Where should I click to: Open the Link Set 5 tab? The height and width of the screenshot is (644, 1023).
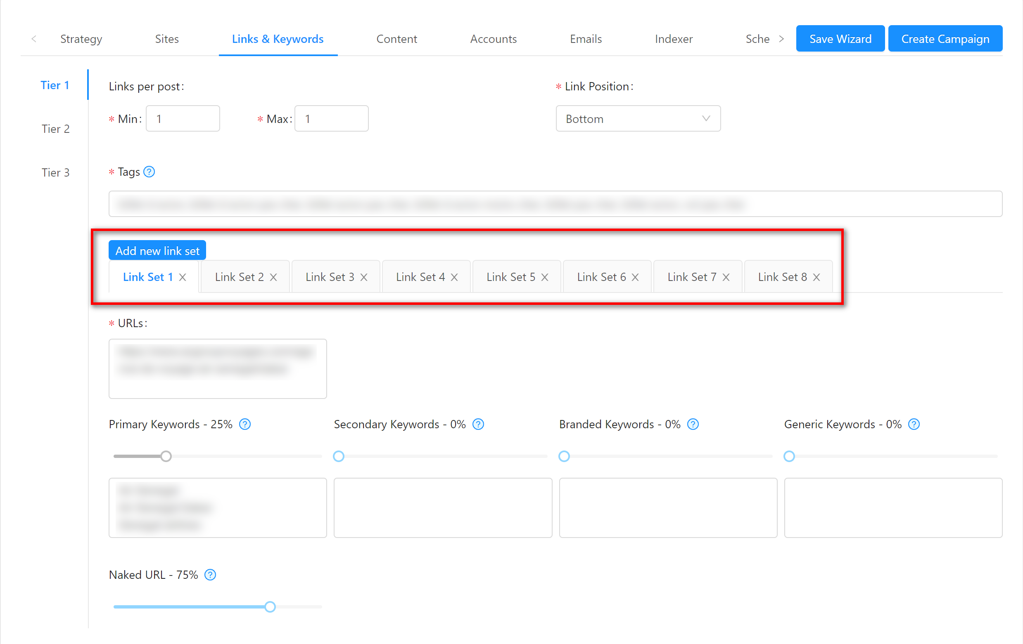tap(510, 277)
